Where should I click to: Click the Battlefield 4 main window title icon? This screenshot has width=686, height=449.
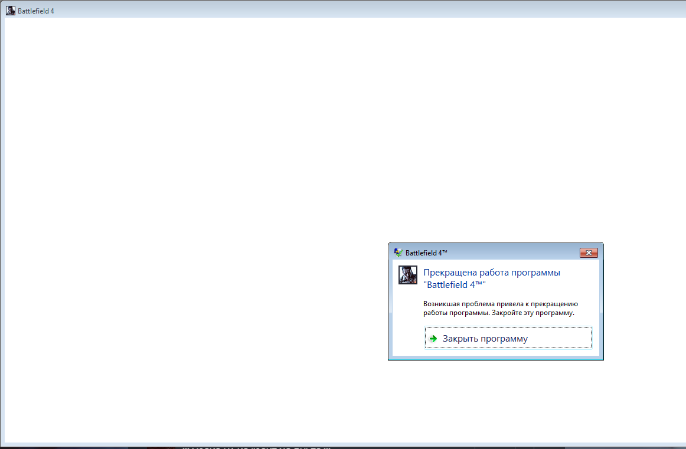11,11
